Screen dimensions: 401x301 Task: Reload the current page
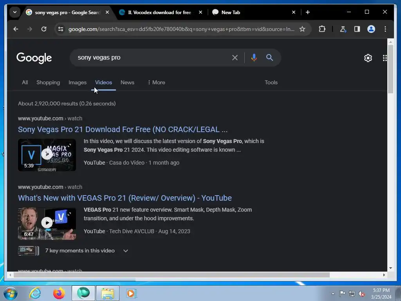(44, 29)
